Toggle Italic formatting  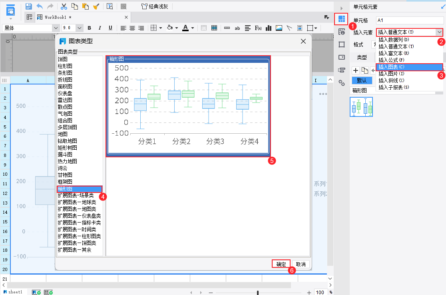coord(100,28)
